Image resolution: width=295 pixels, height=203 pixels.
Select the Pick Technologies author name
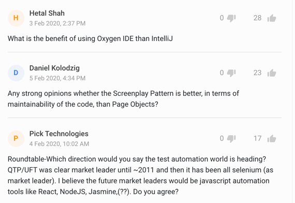59,134
